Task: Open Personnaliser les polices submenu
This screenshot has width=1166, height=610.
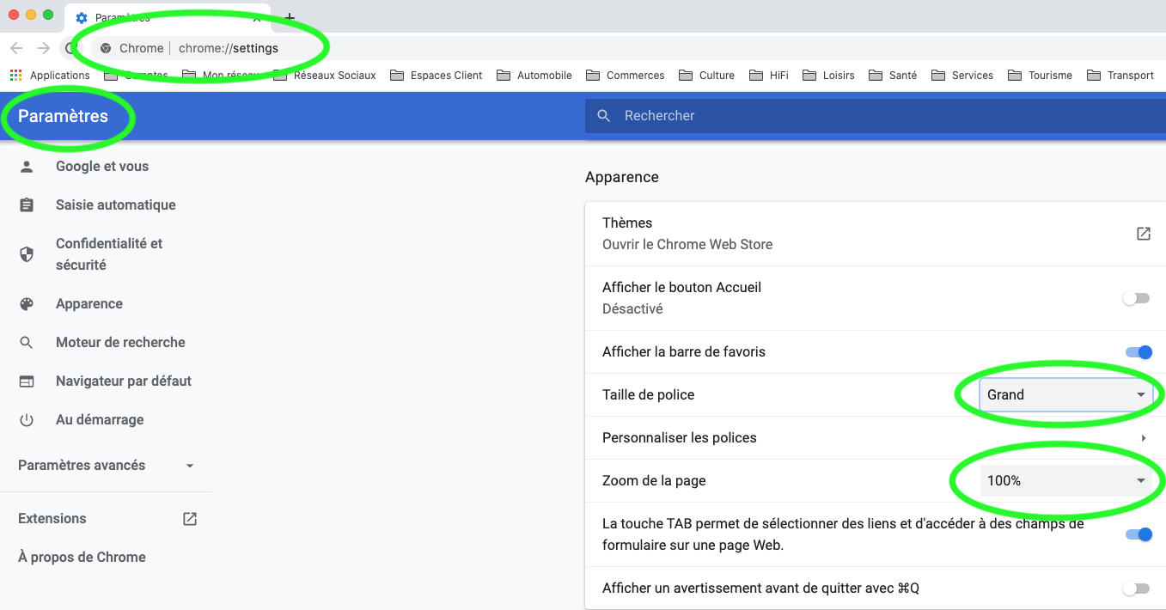Action: tap(875, 438)
